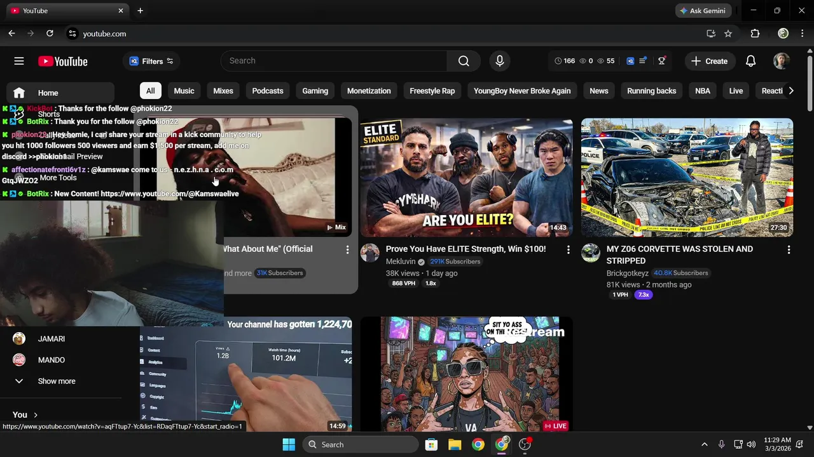Screen dimensions: 814x457
Task: Open the account avatar menu
Action: point(782,61)
